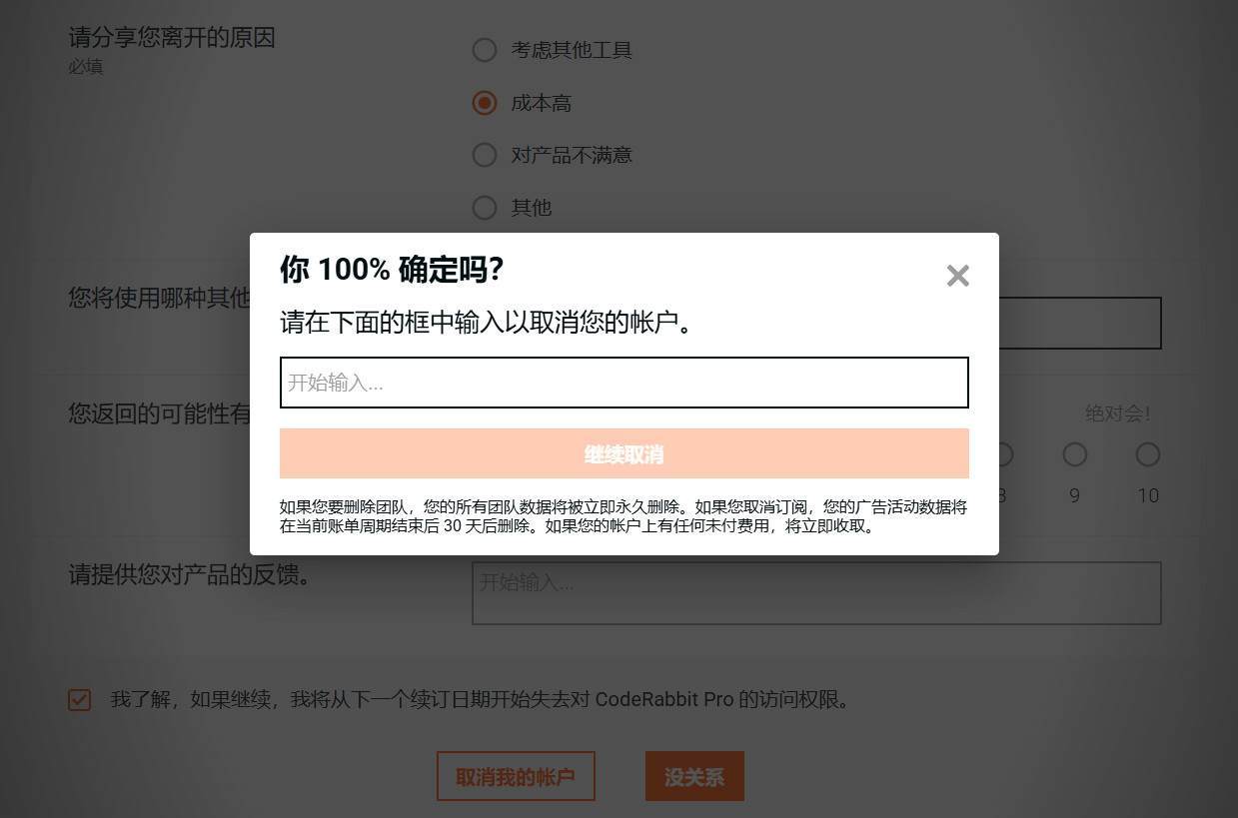This screenshot has height=818, width=1238.
Task: Click the '请分享您离开的原因' question label
Action: tap(172, 38)
